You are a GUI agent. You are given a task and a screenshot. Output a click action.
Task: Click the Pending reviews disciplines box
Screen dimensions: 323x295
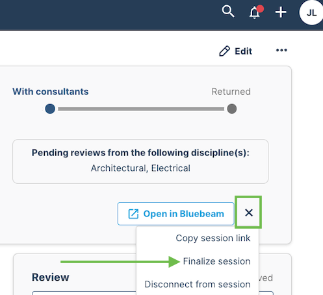pos(140,162)
